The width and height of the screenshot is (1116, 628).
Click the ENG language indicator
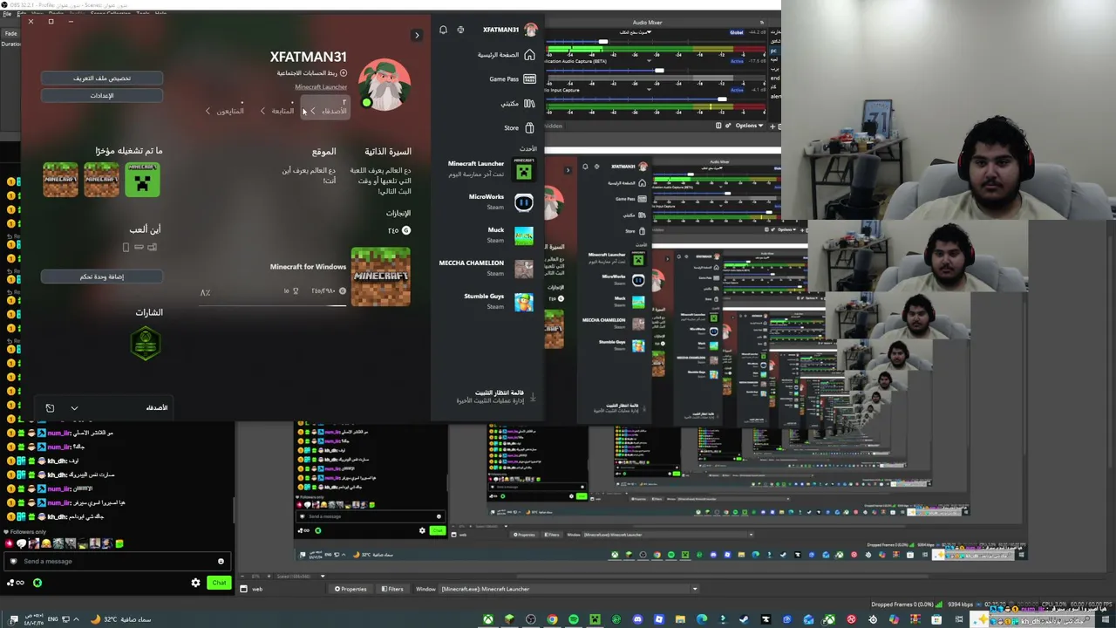53,620
